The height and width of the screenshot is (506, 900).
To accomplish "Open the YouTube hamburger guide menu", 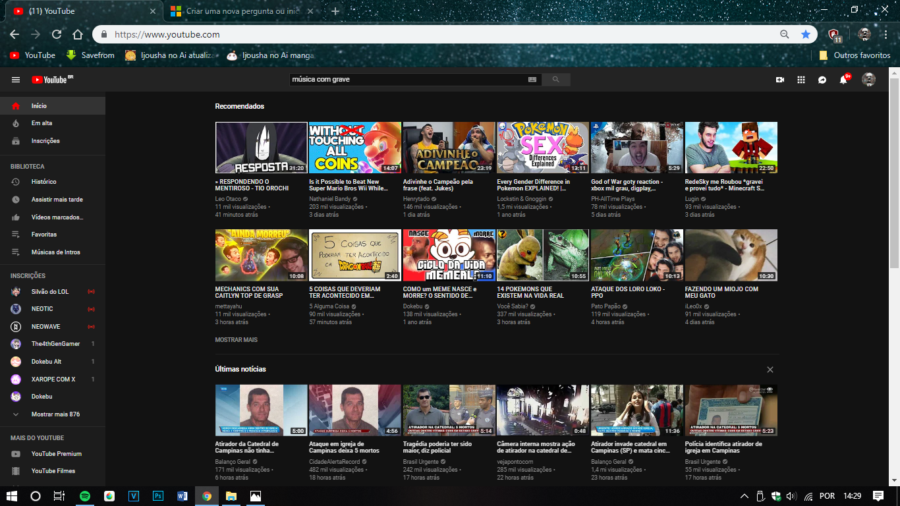I will pos(16,80).
